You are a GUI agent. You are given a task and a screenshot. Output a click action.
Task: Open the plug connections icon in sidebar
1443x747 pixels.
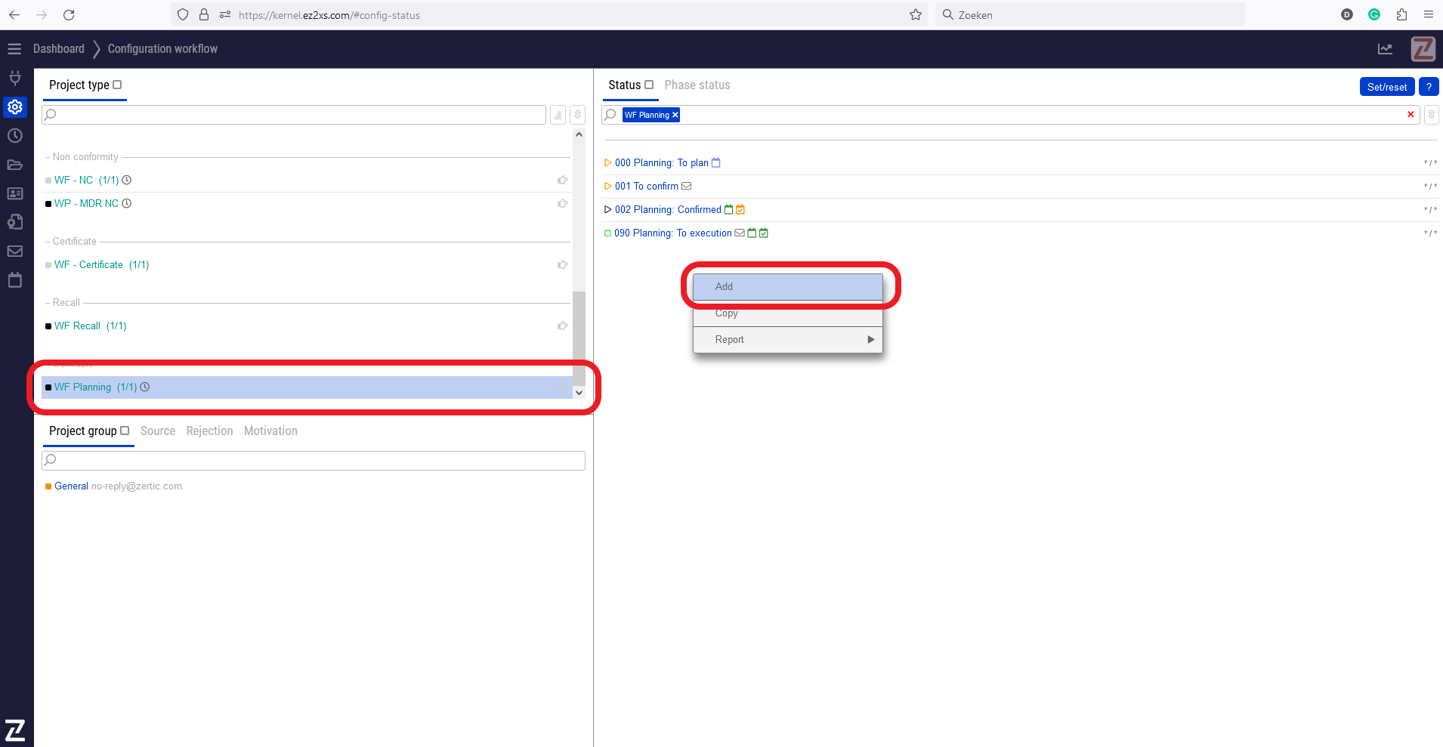pos(14,79)
